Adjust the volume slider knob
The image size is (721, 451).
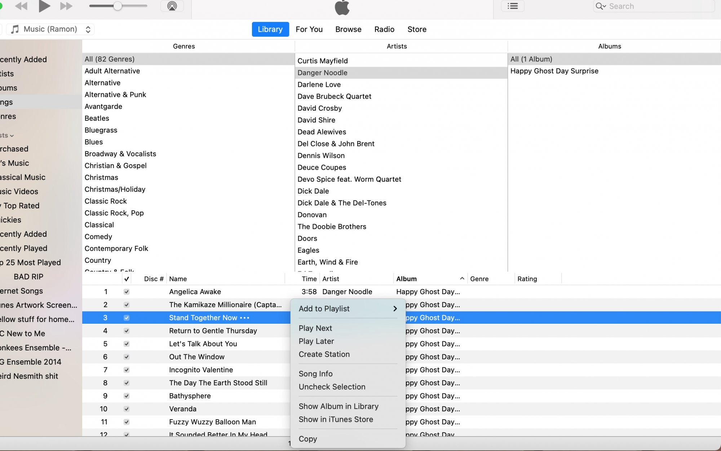tap(118, 6)
